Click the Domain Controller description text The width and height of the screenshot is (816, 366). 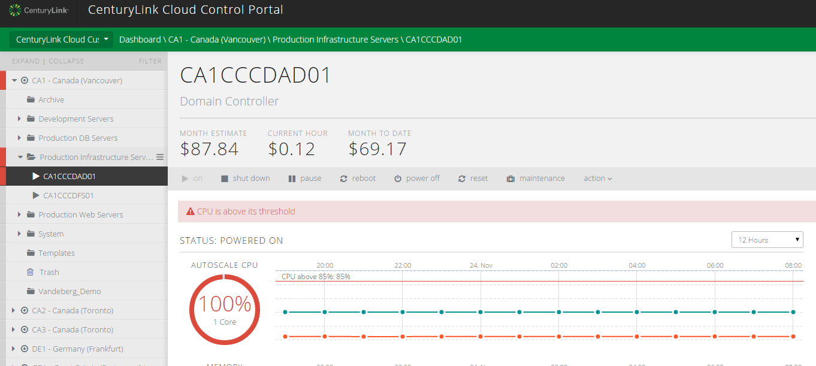pyautogui.click(x=229, y=101)
